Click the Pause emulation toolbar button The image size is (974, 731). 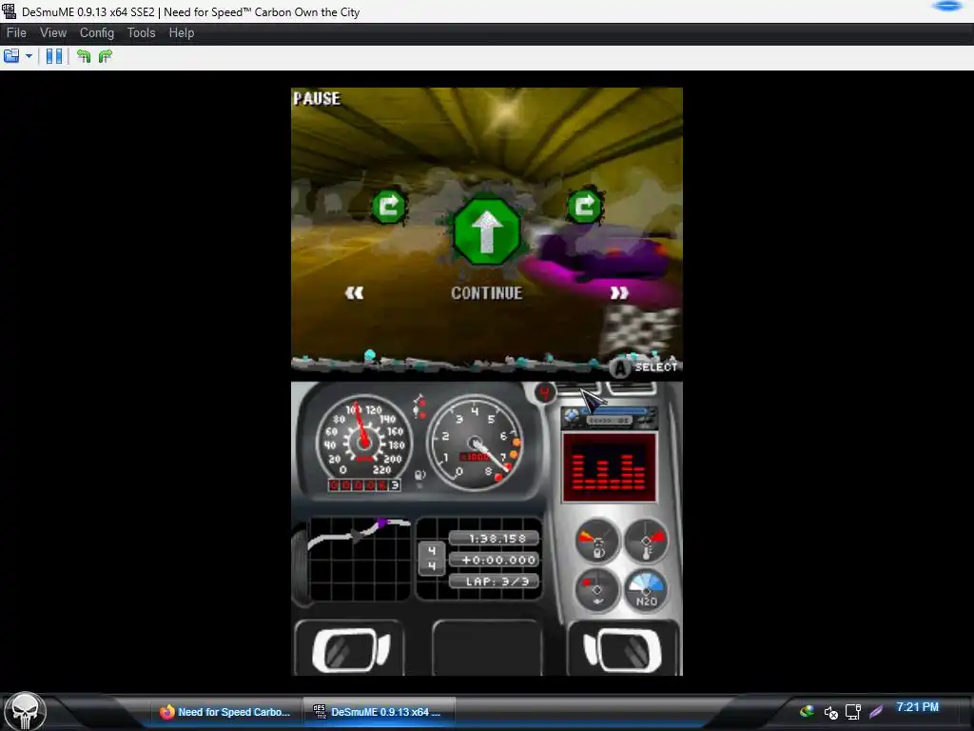(54, 56)
